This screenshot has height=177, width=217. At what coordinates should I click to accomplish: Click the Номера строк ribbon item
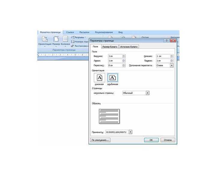80,42
